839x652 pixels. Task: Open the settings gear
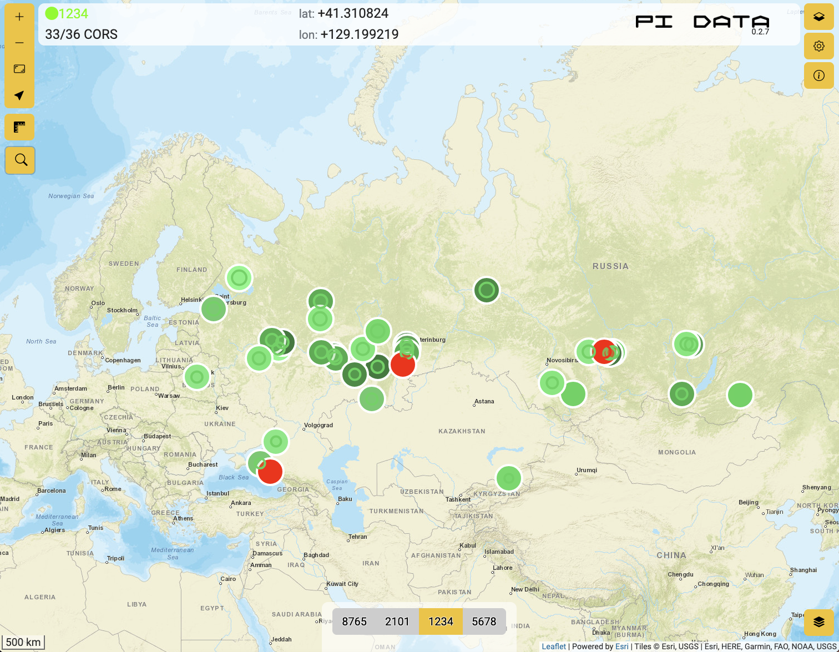click(819, 46)
